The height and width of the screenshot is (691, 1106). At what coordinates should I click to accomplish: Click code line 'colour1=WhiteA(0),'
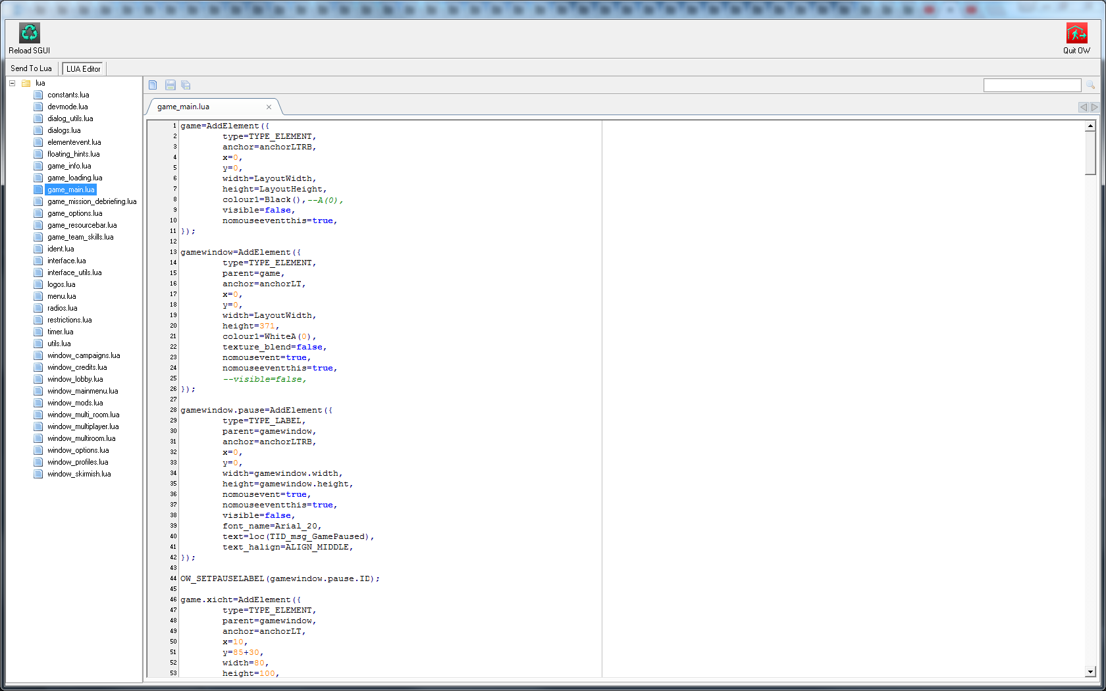coord(269,336)
